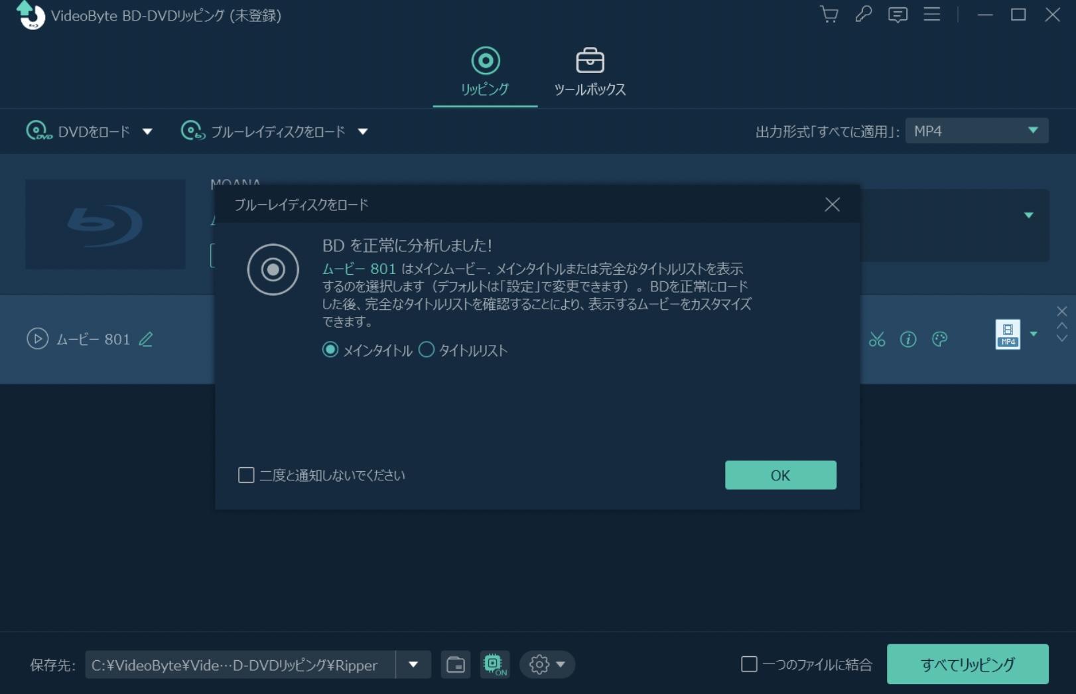
Task: Switch to the ツールボックス tab
Action: click(590, 72)
